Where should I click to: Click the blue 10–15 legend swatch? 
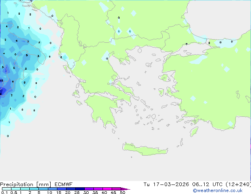(x=52, y=189)
